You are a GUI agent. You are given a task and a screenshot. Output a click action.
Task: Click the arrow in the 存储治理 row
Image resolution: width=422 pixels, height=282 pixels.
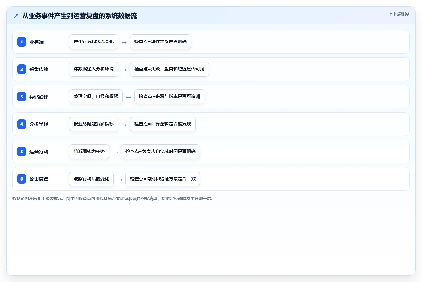click(x=129, y=97)
